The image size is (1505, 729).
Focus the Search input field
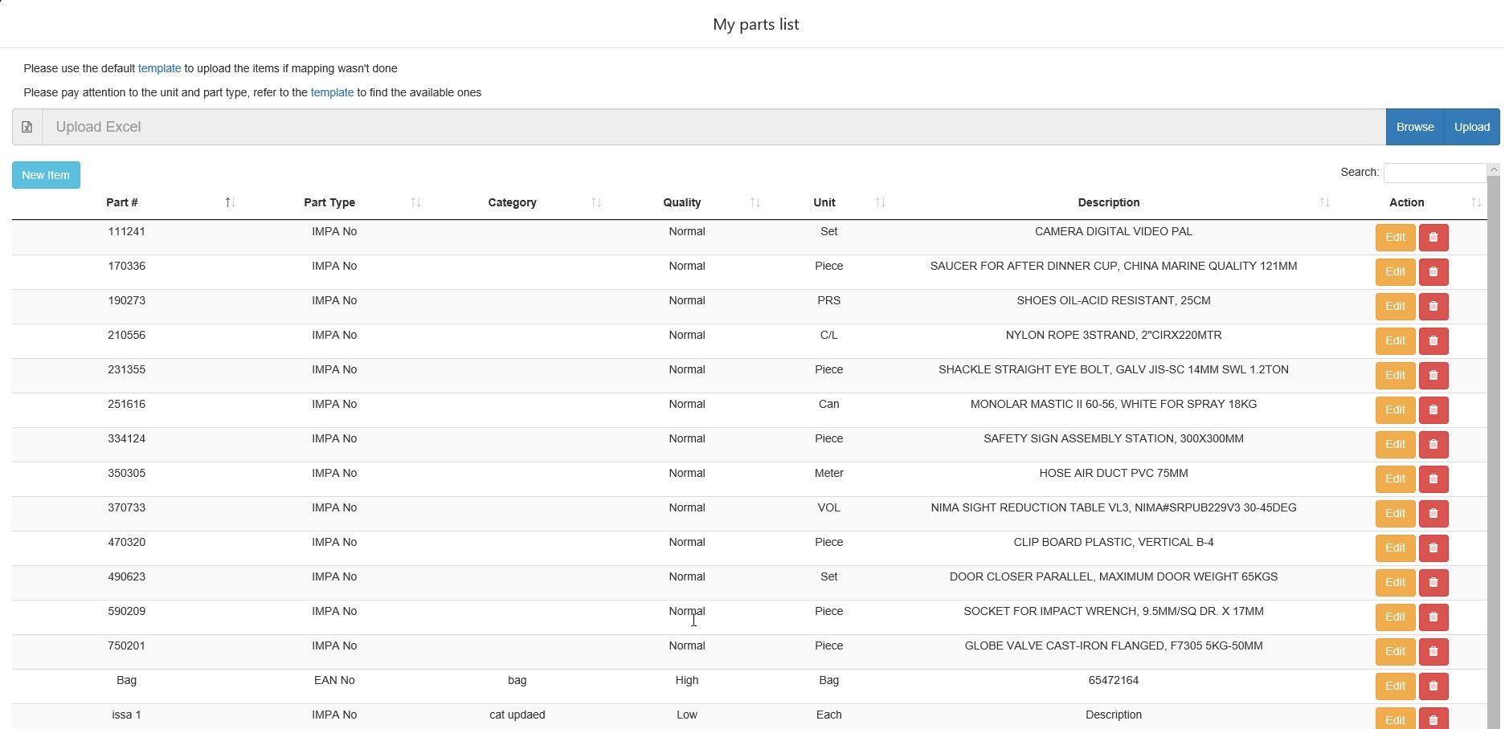[x=1435, y=173]
